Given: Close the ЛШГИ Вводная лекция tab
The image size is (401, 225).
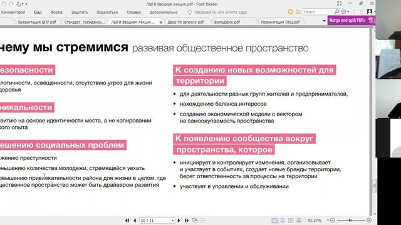Looking at the screenshot, I should click(160, 22).
